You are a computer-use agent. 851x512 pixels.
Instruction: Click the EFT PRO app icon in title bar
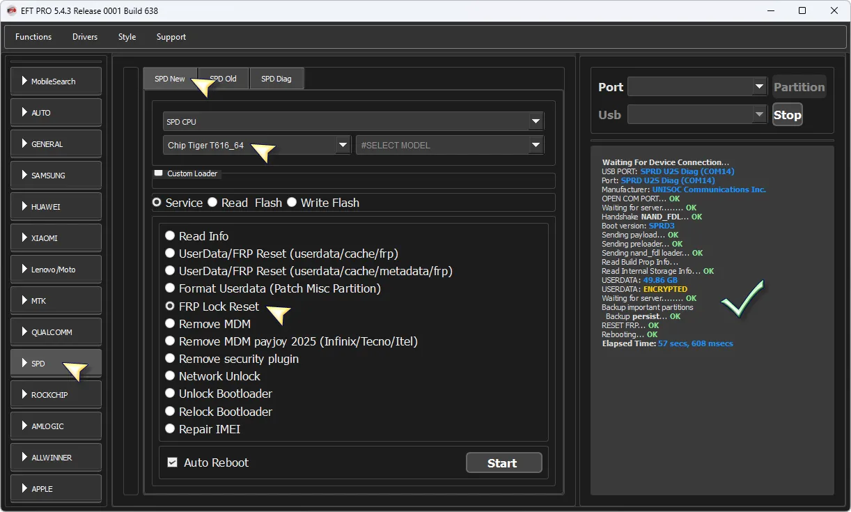(x=11, y=10)
